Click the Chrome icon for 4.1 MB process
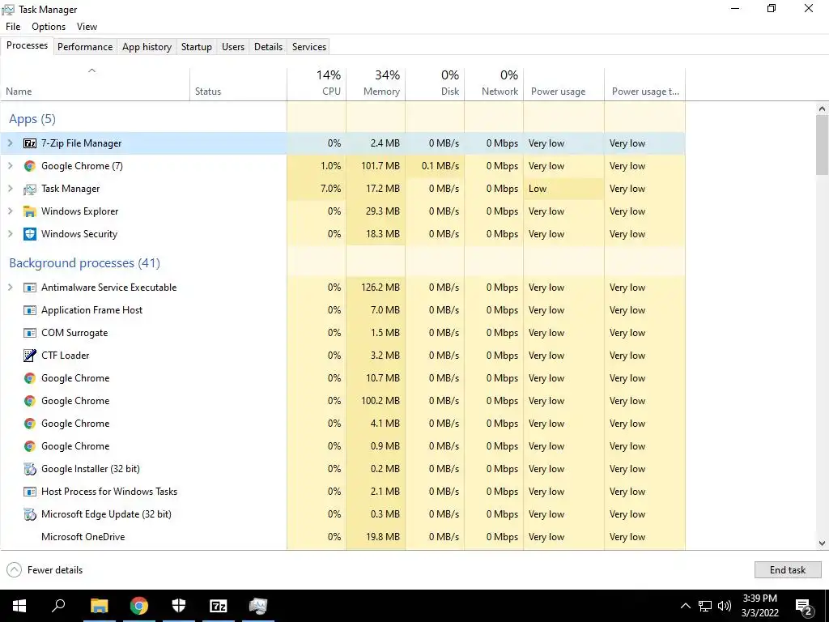829x622 pixels. [30, 424]
